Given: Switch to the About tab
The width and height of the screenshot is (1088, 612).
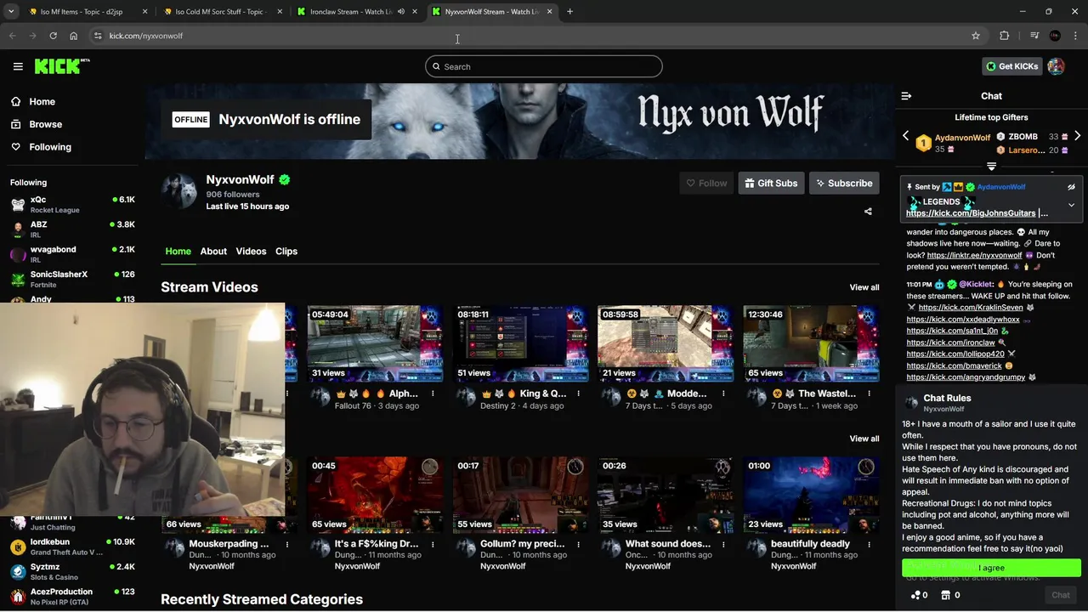Looking at the screenshot, I should (213, 252).
